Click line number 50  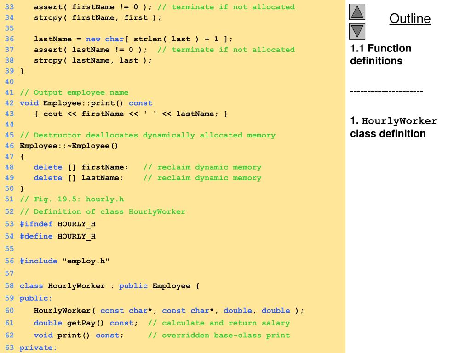tap(9, 188)
